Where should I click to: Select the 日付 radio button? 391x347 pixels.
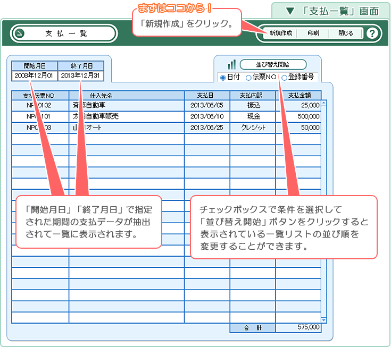223,78
